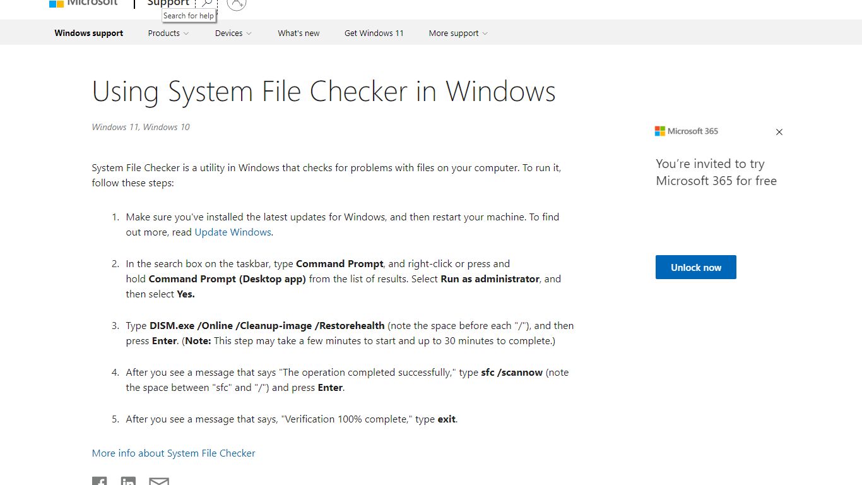
Task: Follow the Update Windows link
Action: (x=233, y=232)
